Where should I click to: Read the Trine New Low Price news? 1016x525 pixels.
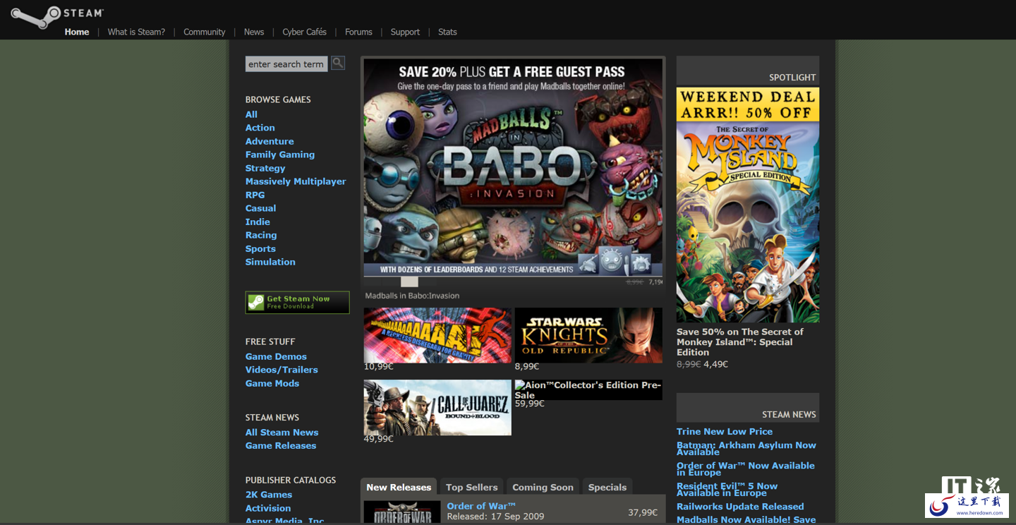(x=725, y=432)
